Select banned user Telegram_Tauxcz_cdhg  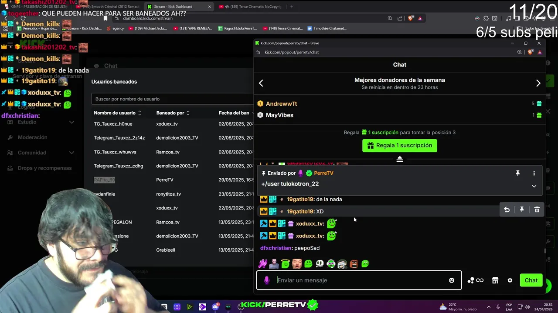point(118,166)
